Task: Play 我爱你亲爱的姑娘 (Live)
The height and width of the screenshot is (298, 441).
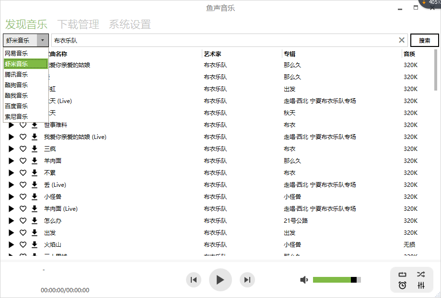Action: (11, 137)
